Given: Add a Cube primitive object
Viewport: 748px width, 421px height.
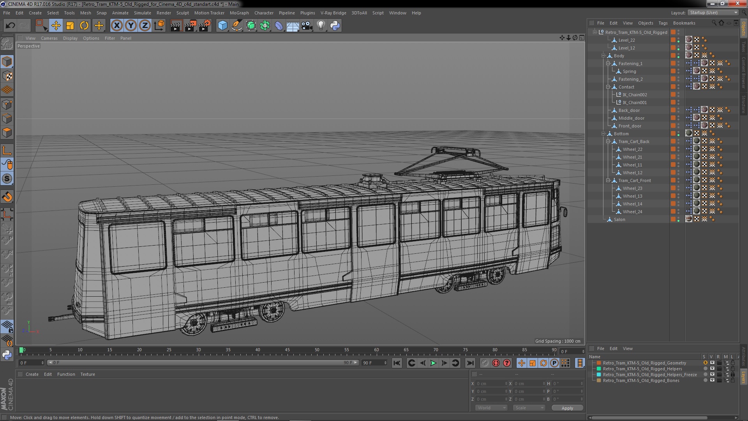Looking at the screenshot, I should click(222, 26).
